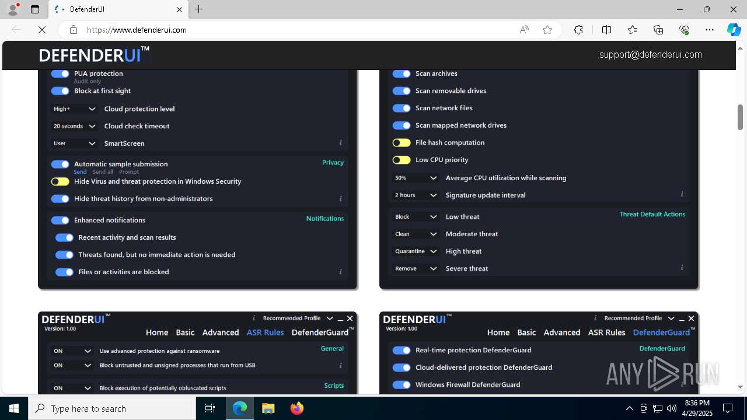747x420 pixels.
Task: Click the Read aloud icon
Action: click(x=524, y=30)
